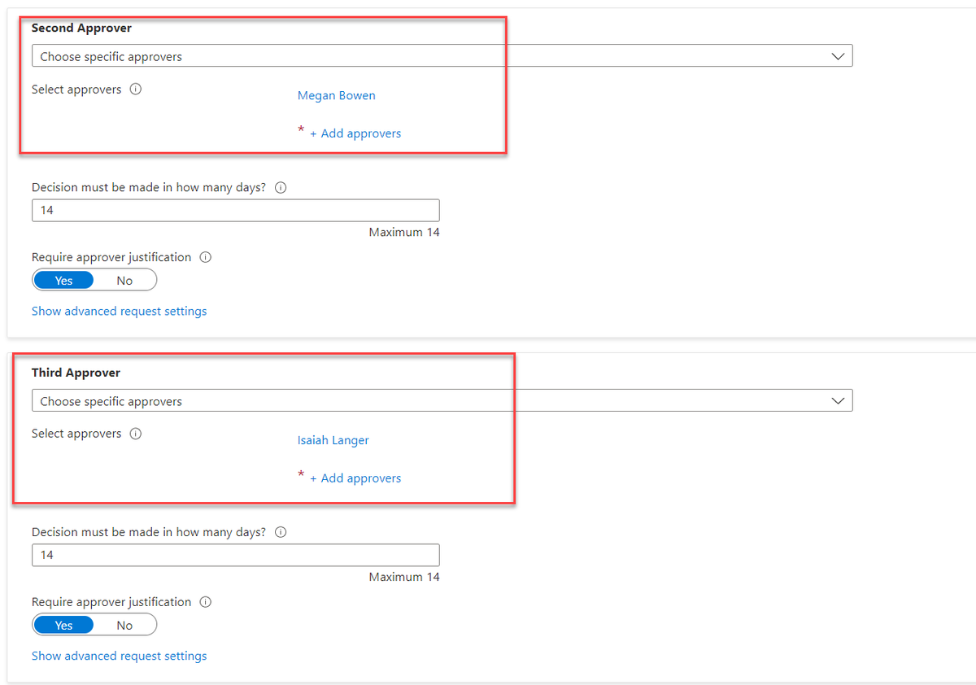Open the Second Approver type dropdown

(838, 55)
